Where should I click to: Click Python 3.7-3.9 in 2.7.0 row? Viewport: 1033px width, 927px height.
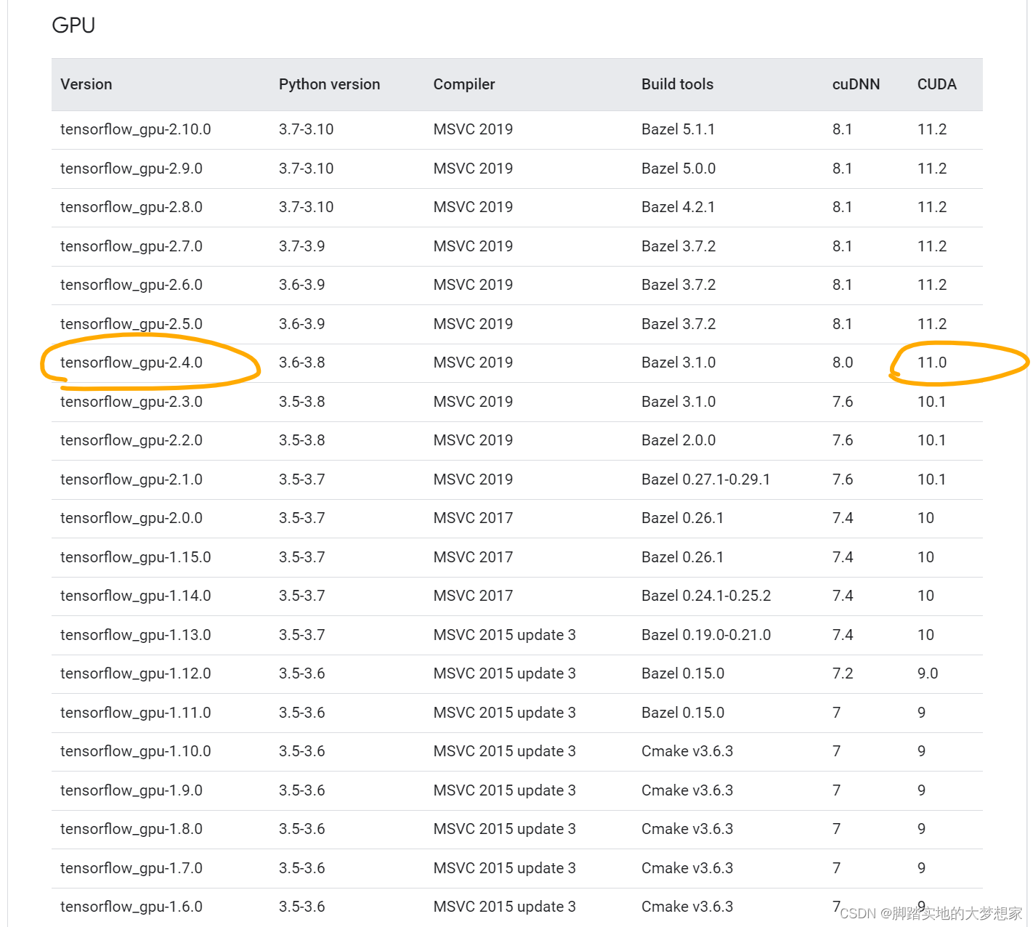point(302,246)
